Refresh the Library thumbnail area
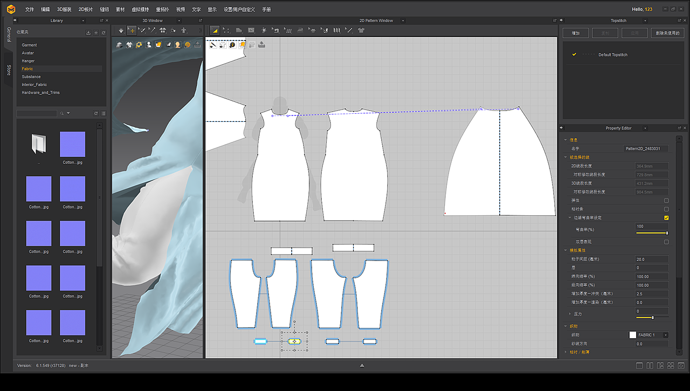Screen dimensions: 690x391 point(96,113)
